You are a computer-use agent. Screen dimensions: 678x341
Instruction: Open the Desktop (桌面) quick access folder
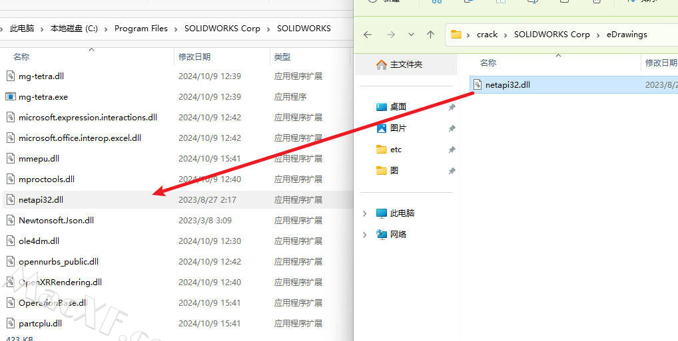tap(398, 107)
